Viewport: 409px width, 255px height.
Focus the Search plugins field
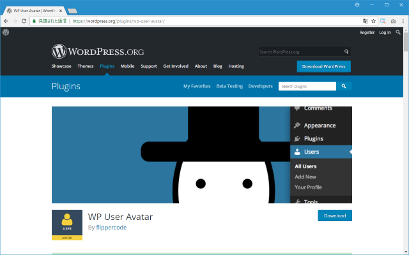(307, 86)
